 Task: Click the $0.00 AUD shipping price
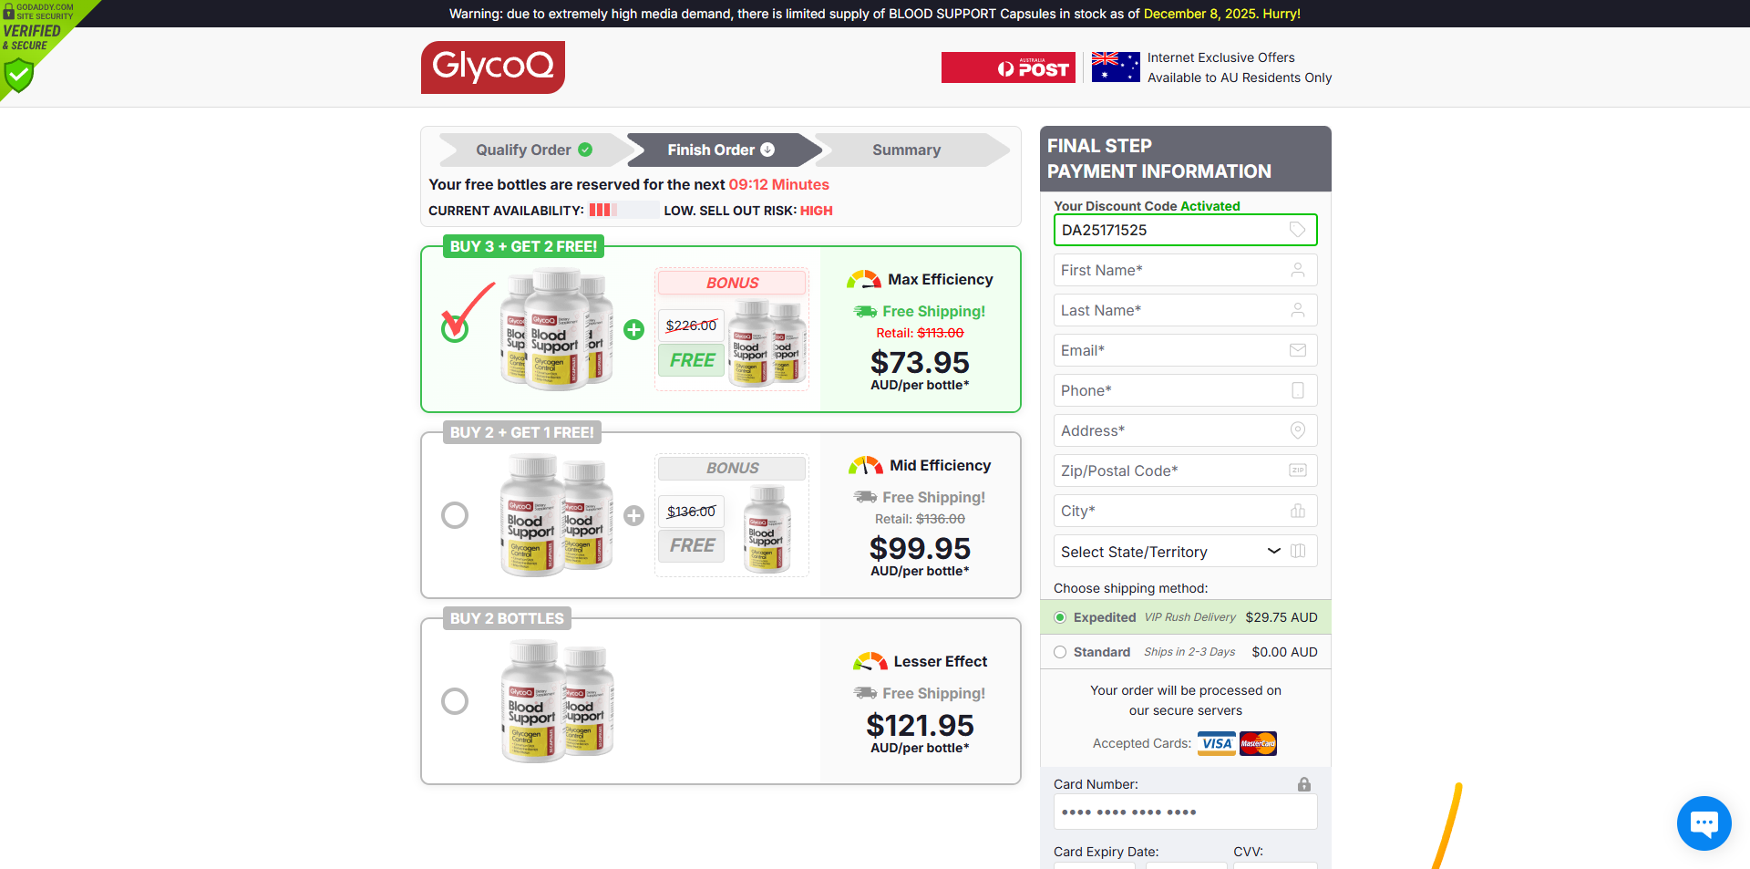[1284, 652]
